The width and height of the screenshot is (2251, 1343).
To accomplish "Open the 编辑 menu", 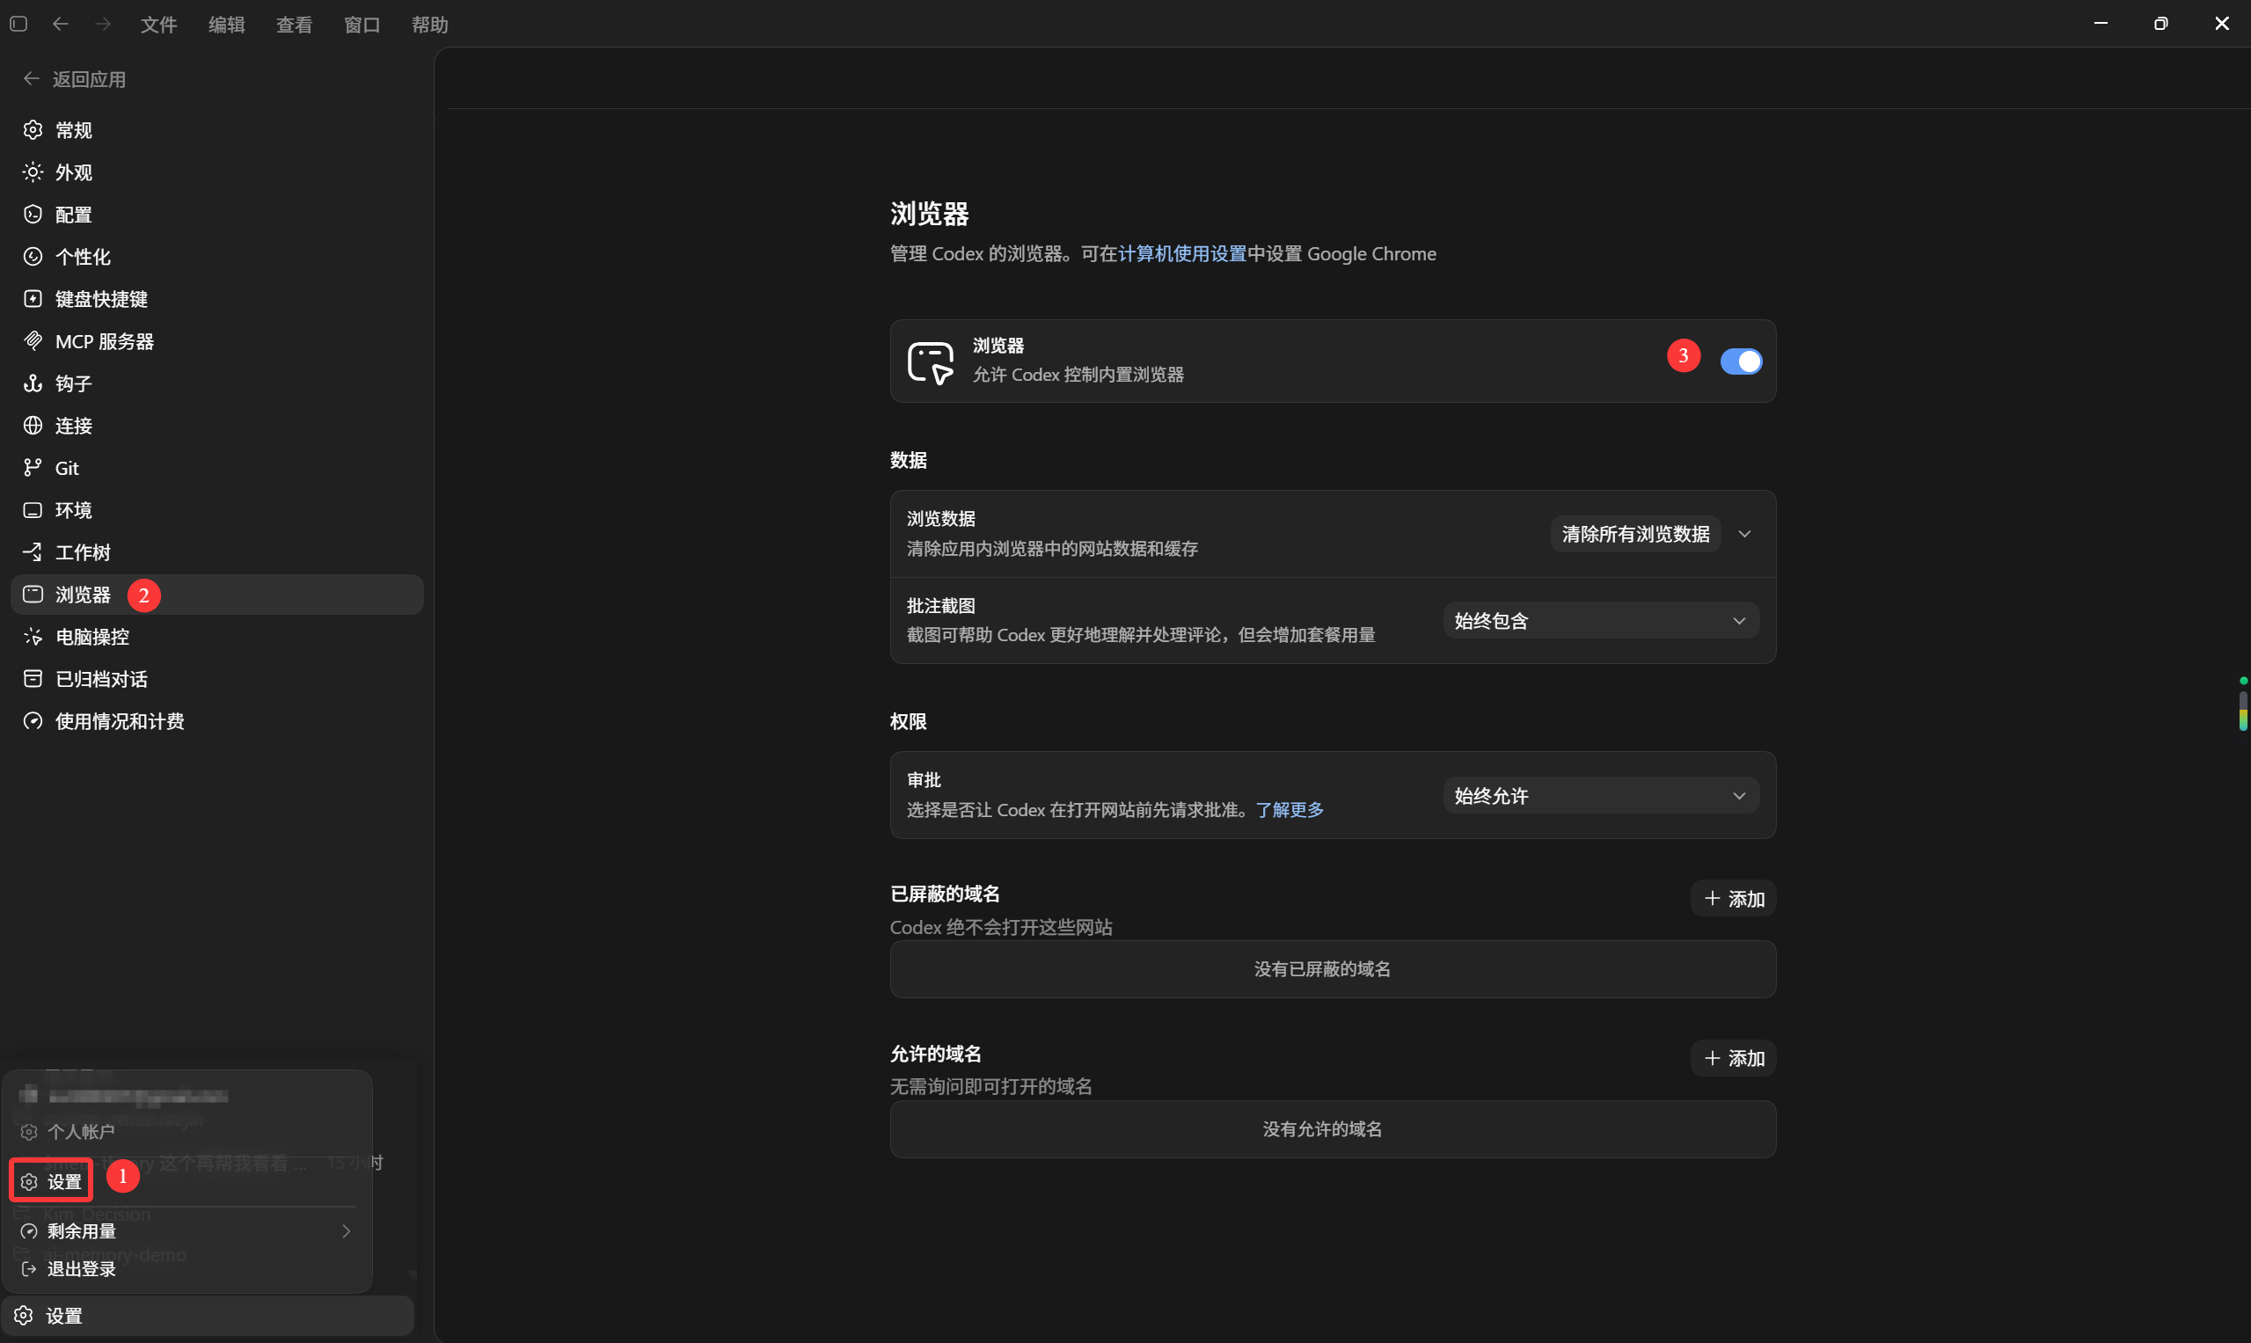I will (x=226, y=25).
